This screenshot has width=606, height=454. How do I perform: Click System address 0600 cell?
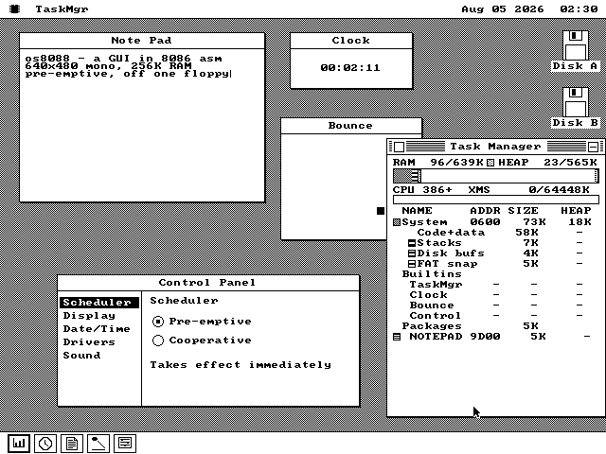click(x=485, y=222)
